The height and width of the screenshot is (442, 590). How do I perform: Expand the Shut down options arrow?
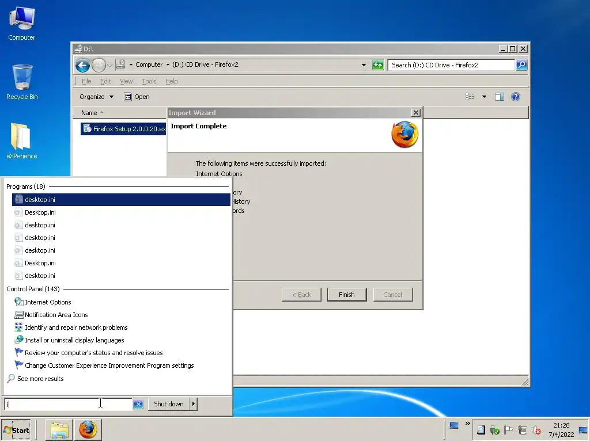coord(194,404)
